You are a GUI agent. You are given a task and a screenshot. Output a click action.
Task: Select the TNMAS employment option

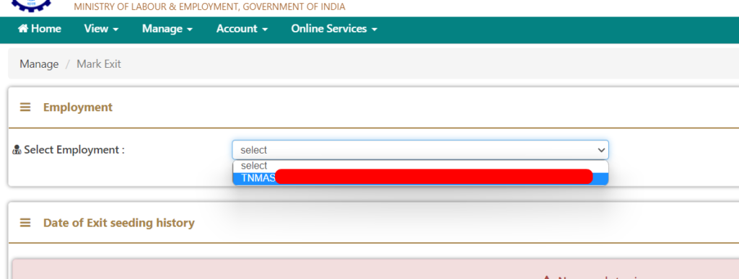[421, 178]
